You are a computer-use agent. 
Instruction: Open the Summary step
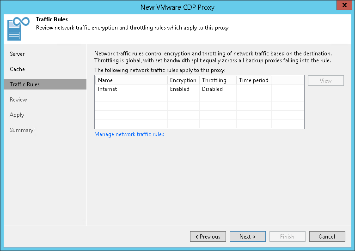(22, 130)
